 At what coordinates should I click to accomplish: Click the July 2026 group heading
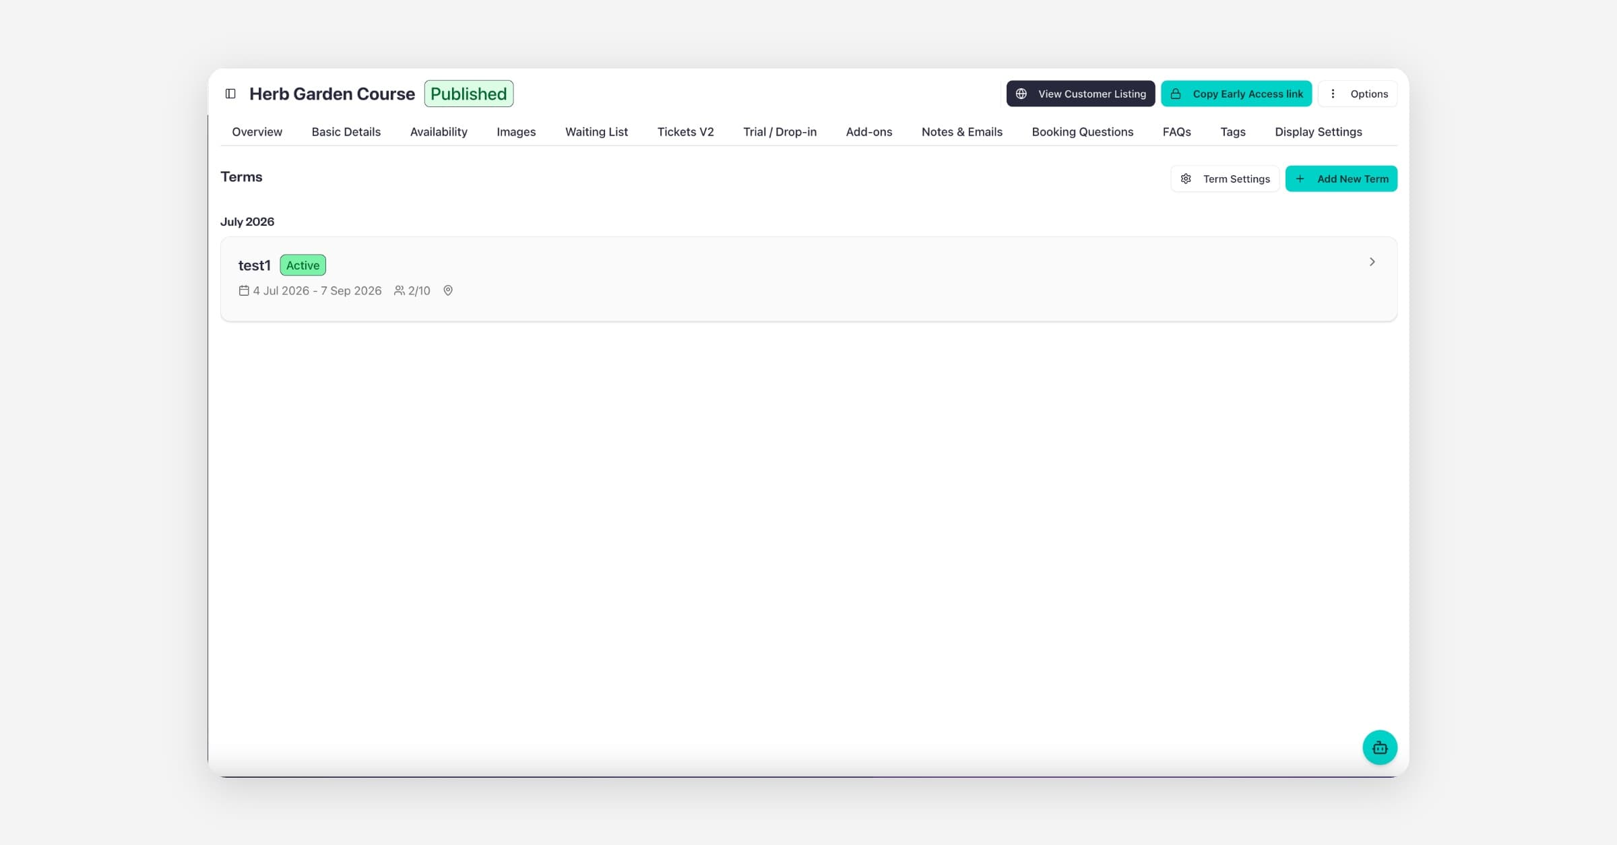[247, 222]
